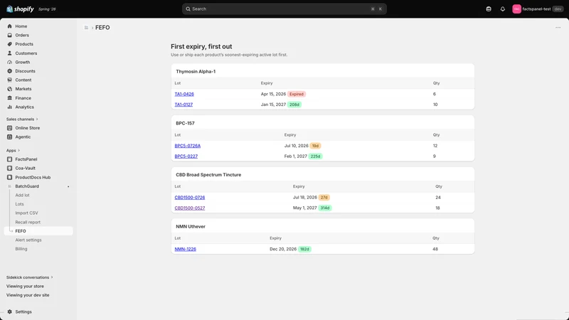Click the 314d badge for CBD1500-0527
The width and height of the screenshot is (569, 320).
(325, 208)
